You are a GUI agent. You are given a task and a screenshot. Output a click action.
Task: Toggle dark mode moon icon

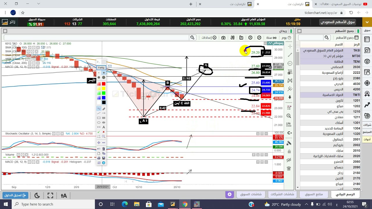(x=37, y=195)
